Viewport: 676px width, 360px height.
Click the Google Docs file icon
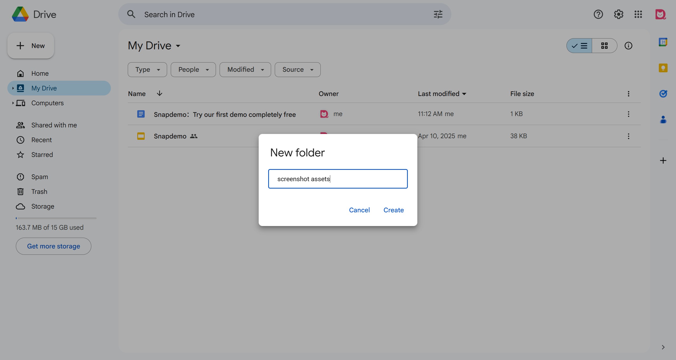[x=141, y=114]
